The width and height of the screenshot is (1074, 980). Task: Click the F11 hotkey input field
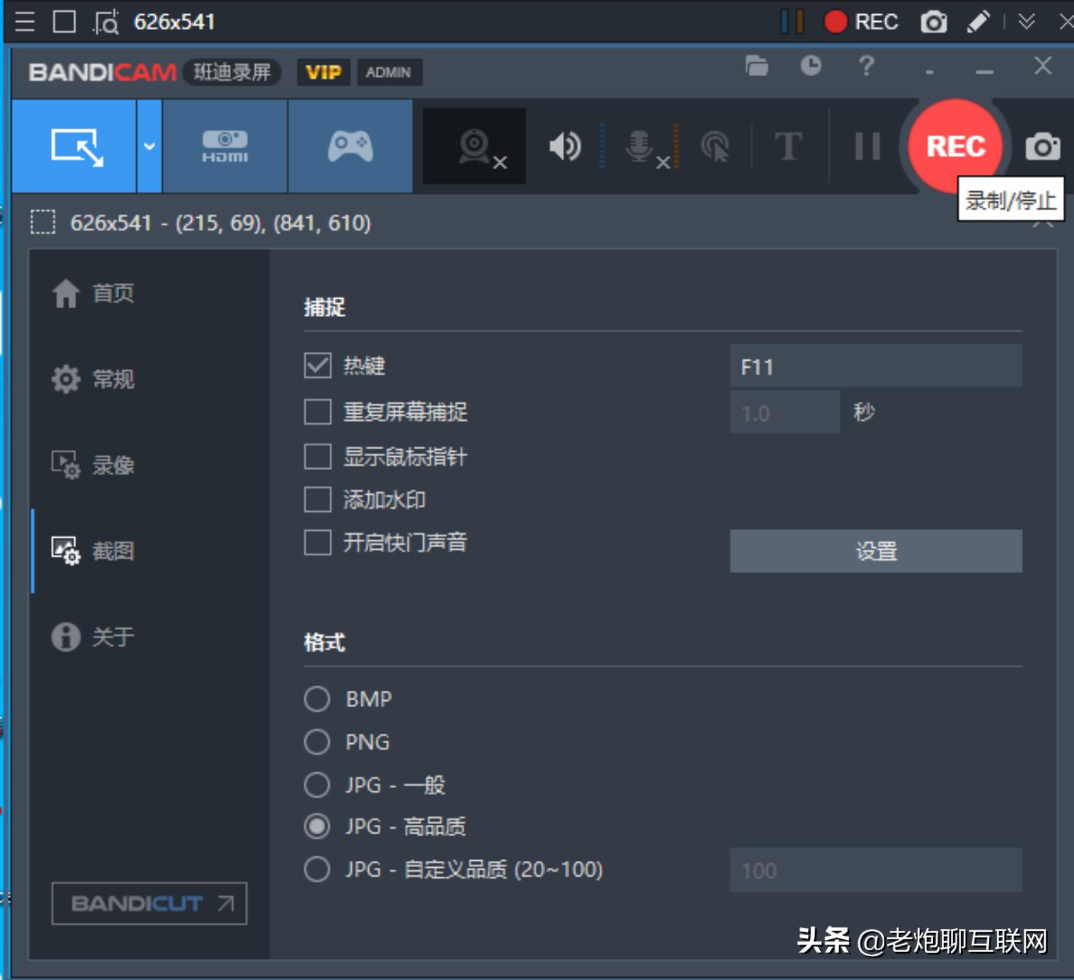tap(876, 366)
